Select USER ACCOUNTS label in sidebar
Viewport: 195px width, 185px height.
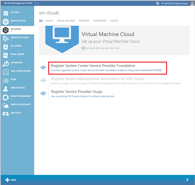(x=18, y=87)
